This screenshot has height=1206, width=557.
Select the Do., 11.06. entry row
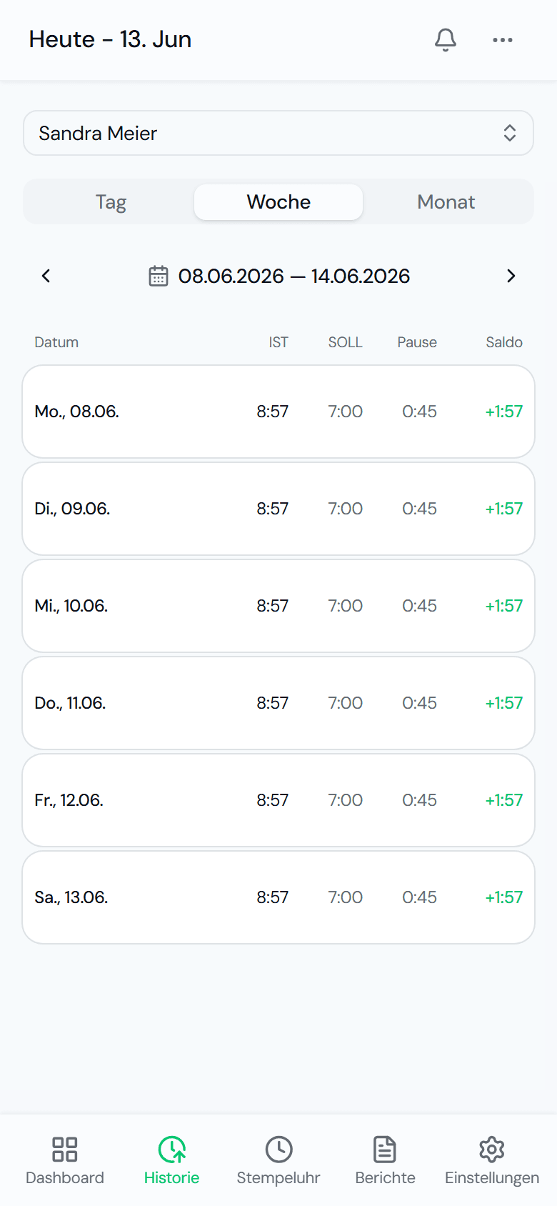coord(278,703)
